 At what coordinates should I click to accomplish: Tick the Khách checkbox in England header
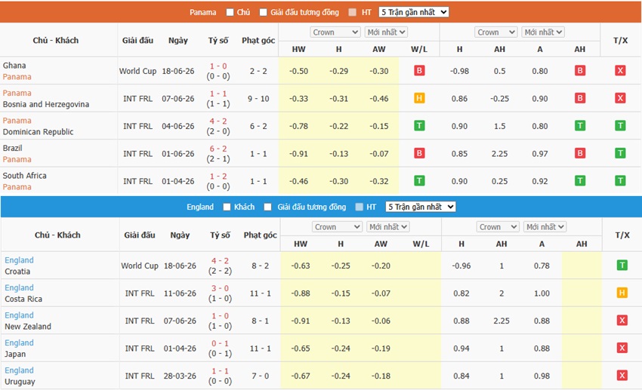click(227, 207)
